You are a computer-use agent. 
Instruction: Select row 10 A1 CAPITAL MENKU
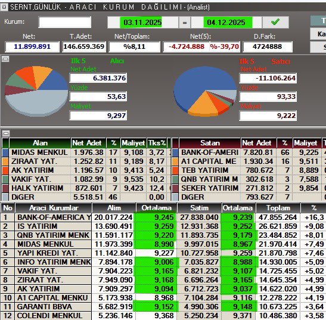click(163, 298)
